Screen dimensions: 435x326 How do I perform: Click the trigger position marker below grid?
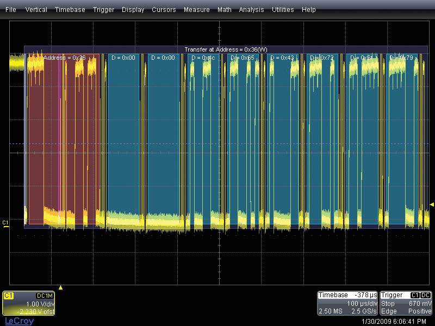pyautogui.click(x=61, y=287)
